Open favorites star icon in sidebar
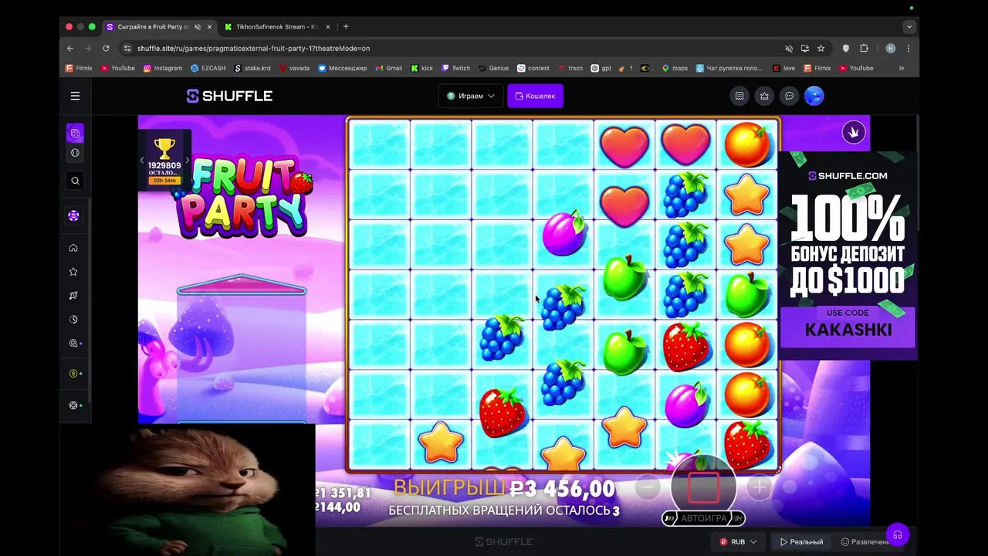 click(x=73, y=272)
